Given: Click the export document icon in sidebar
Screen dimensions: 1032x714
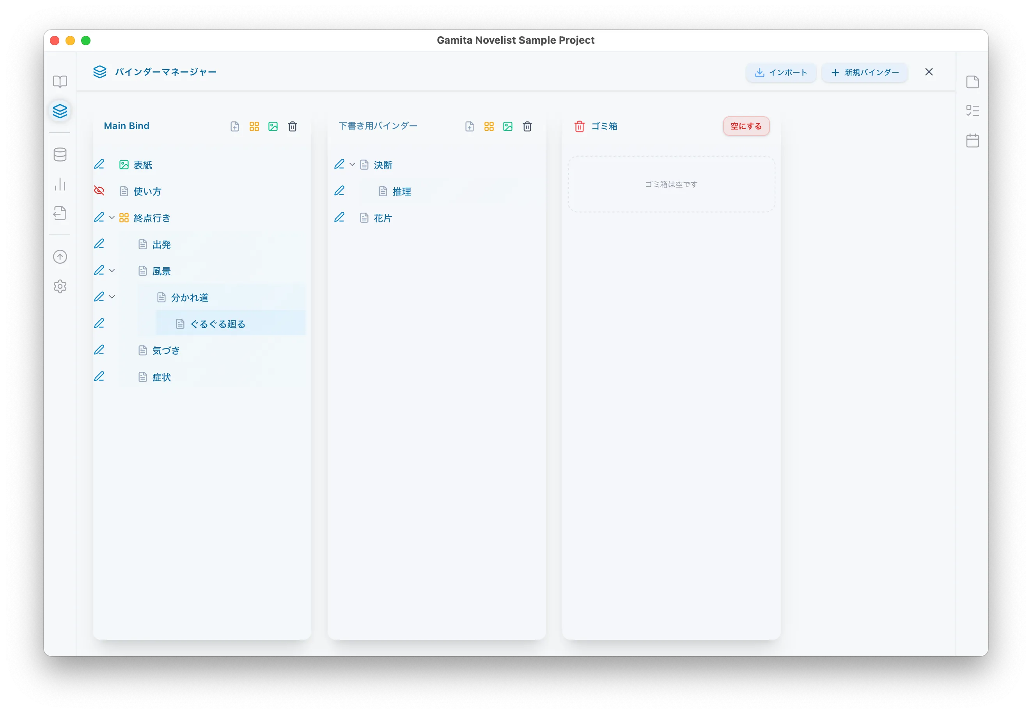Looking at the screenshot, I should (x=60, y=213).
